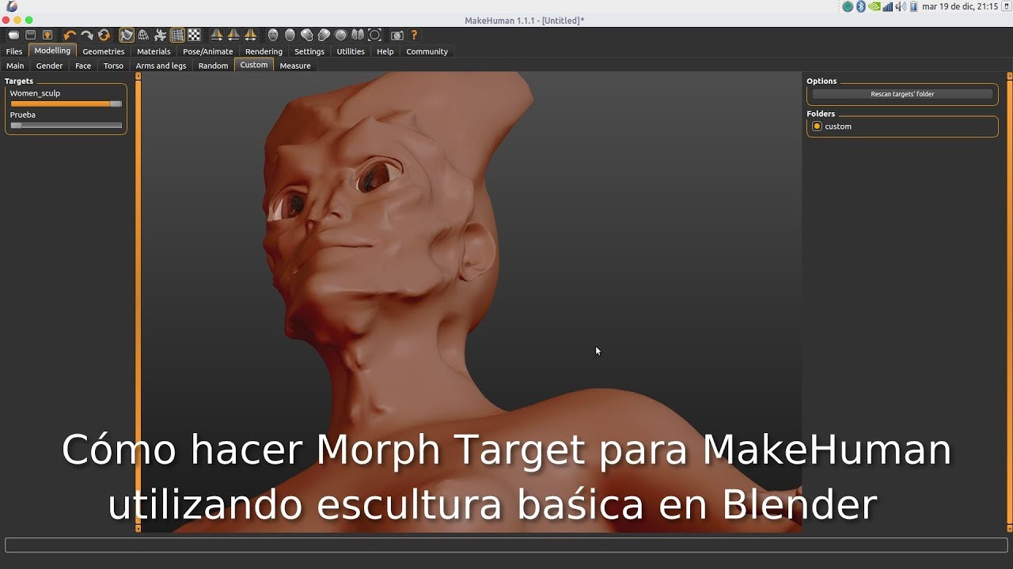
Task: Click the bottom status input bar
Action: click(x=506, y=545)
